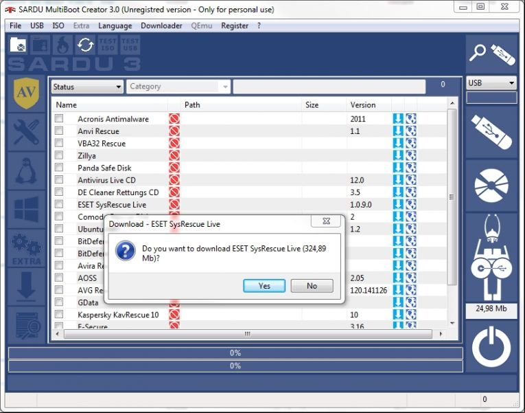Click the Path column header

click(241, 105)
